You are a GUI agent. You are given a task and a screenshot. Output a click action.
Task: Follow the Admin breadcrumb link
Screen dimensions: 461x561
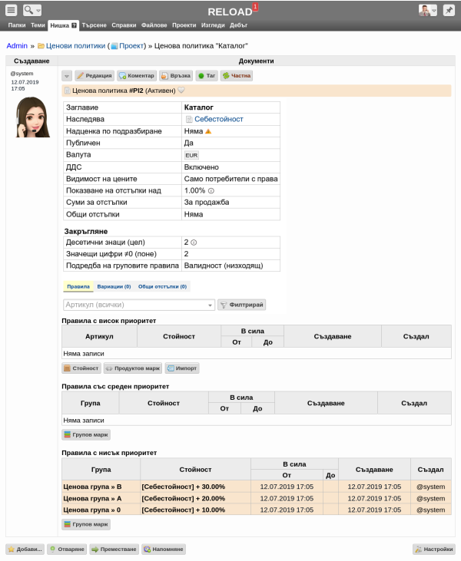point(17,46)
